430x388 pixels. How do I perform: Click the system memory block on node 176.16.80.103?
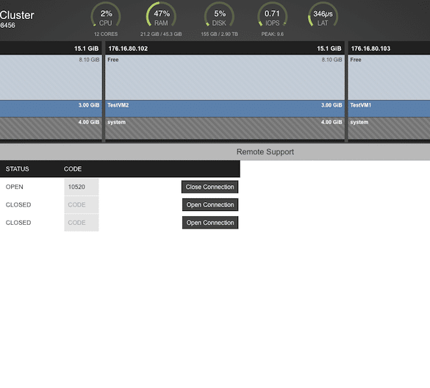(389, 129)
